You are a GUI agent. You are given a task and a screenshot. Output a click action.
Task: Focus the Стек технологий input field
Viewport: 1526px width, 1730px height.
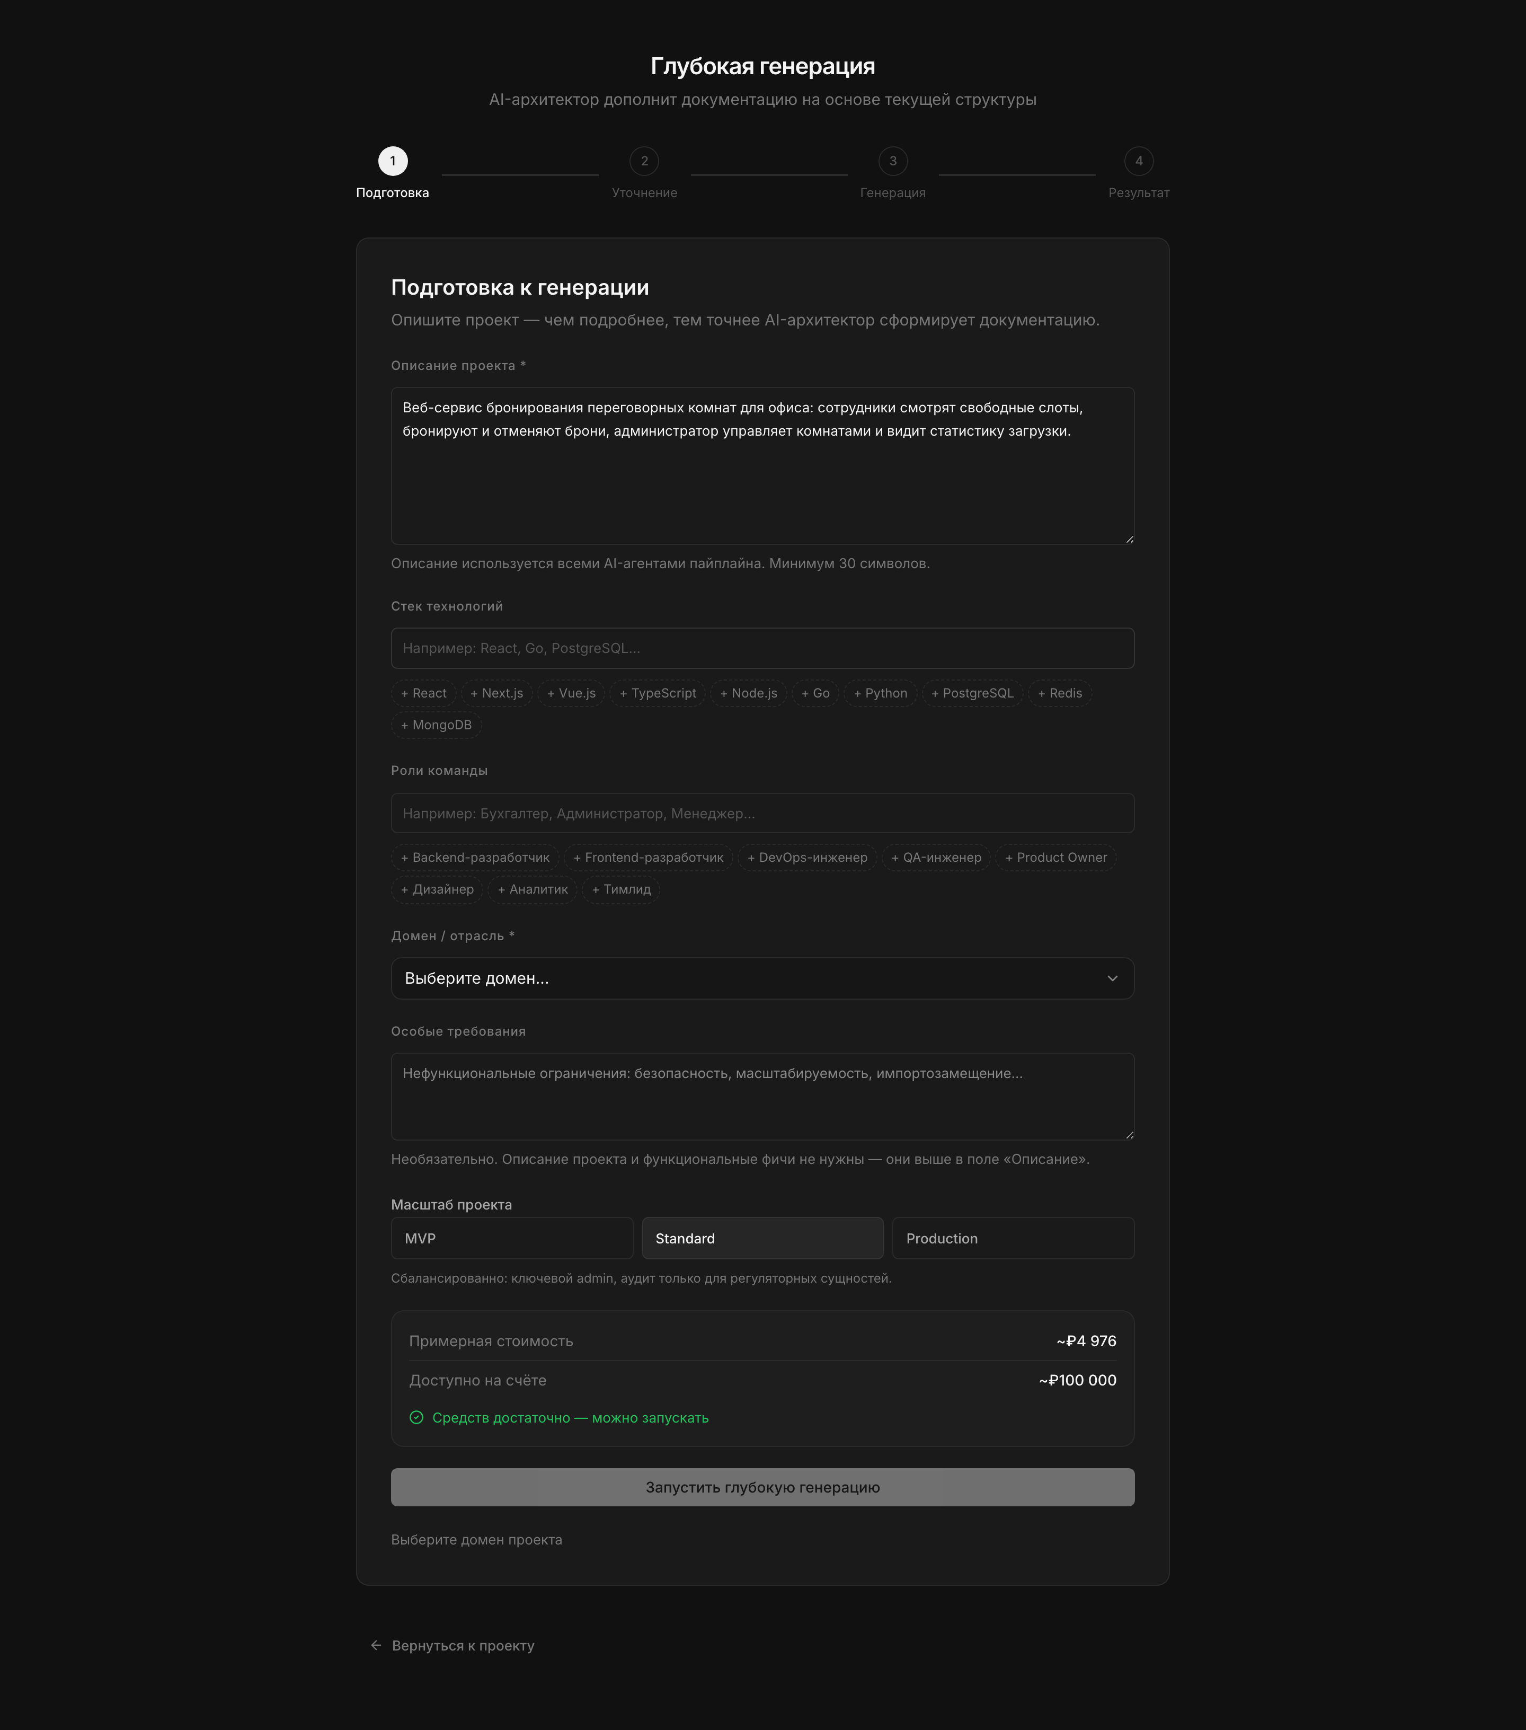762,648
